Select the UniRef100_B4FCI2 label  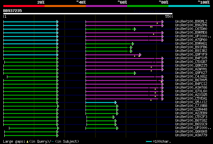click(x=191, y=84)
